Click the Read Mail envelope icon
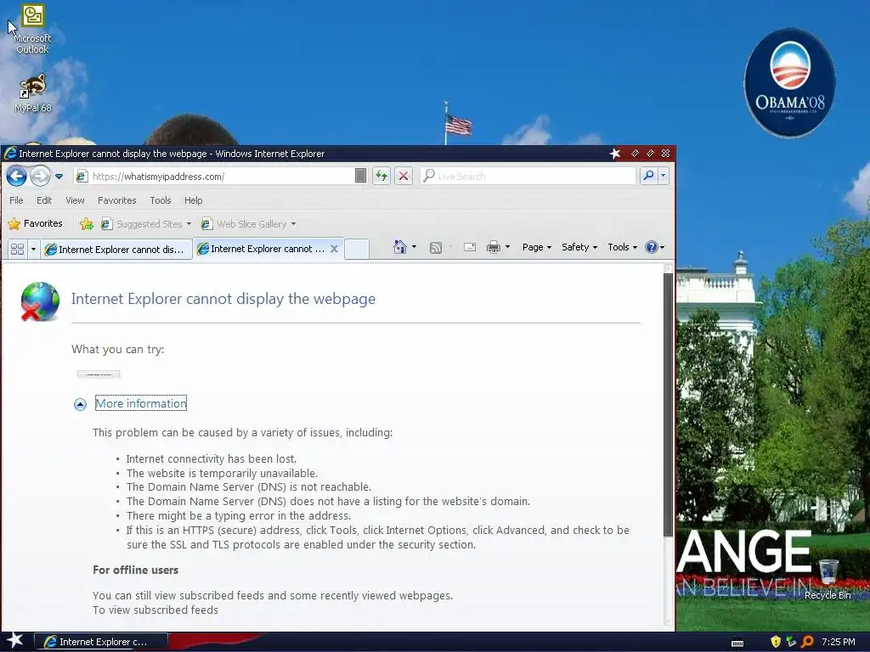870x652 pixels. [469, 247]
